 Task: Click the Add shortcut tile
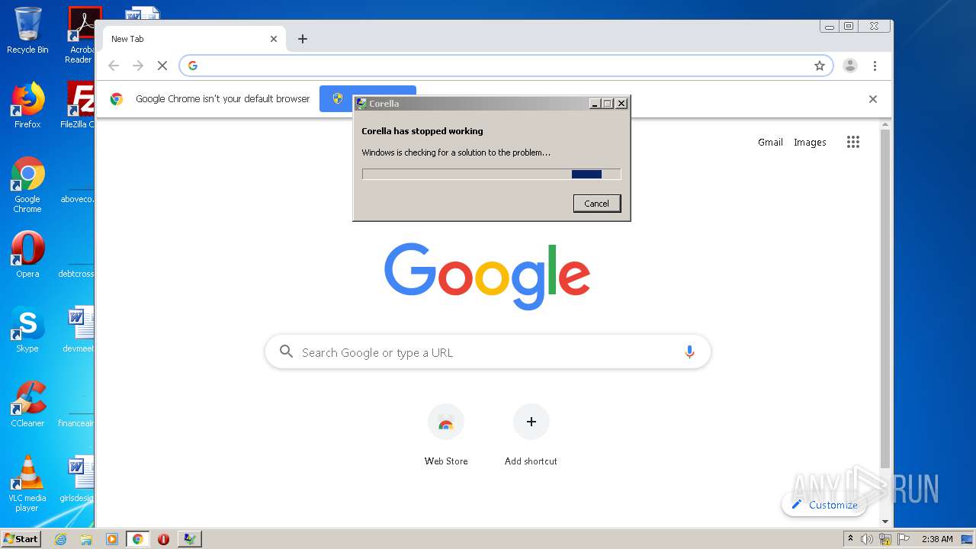click(x=531, y=435)
